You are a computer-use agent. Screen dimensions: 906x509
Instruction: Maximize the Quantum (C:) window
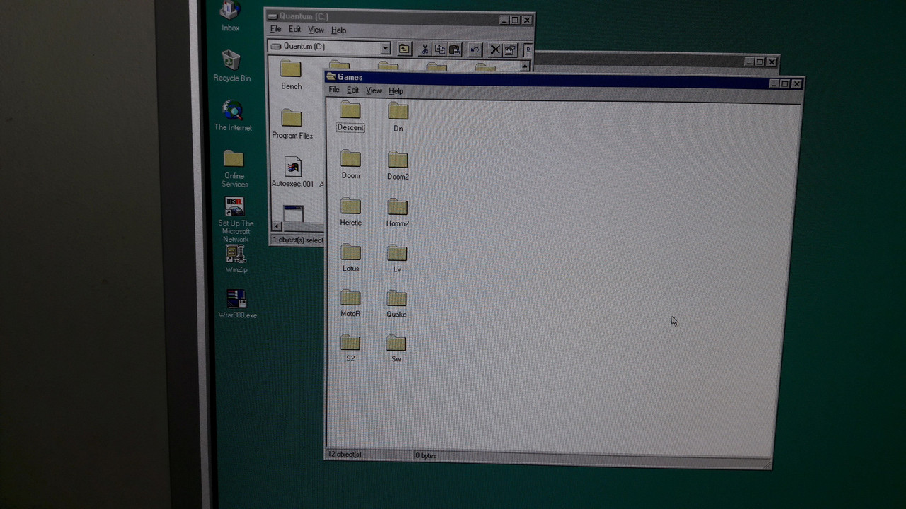[x=515, y=20]
